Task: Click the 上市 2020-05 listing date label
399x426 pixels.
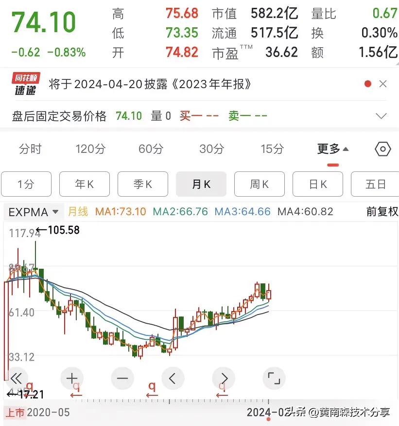Action: coord(37,412)
